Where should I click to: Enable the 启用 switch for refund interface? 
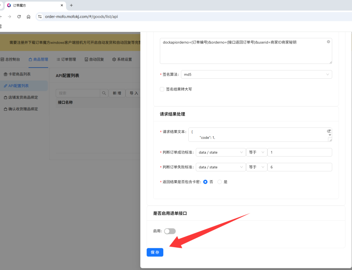click(170, 231)
